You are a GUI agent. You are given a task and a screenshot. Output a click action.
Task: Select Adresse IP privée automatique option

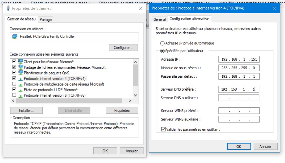coord(162,43)
